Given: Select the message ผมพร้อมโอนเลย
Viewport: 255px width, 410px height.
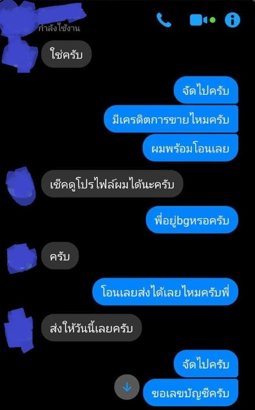Looking at the screenshot, I should [190, 148].
